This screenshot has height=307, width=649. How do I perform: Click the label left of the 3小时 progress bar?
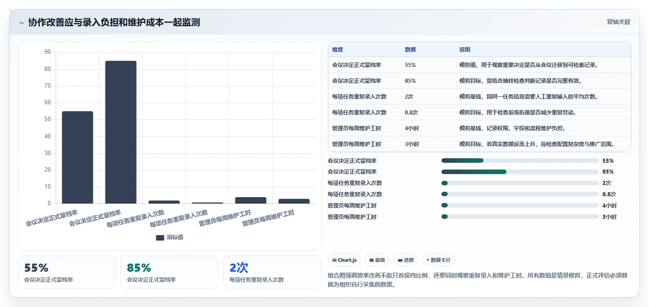[x=352, y=217]
